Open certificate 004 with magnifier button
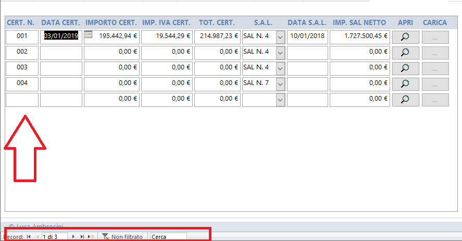The image size is (462, 241). 405,84
